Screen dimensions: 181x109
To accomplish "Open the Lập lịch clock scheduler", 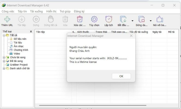I will pyautogui.click(x=109, y=19).
